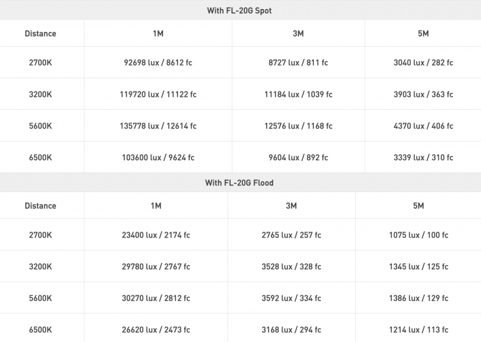This screenshot has width=481, height=342.
Task: Select the 8727 lux / 811 fc cell
Action: pyautogui.click(x=298, y=63)
